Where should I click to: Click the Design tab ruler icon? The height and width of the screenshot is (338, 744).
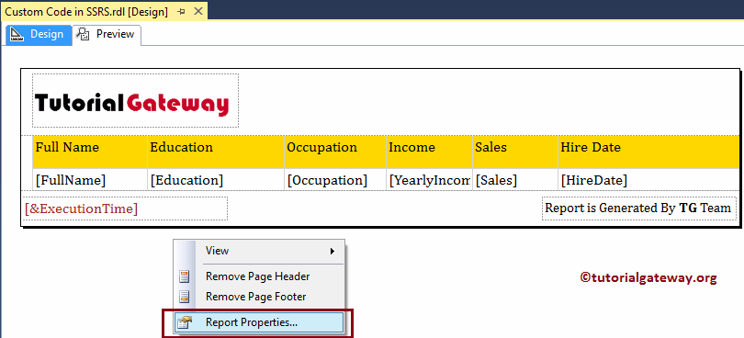pos(17,34)
